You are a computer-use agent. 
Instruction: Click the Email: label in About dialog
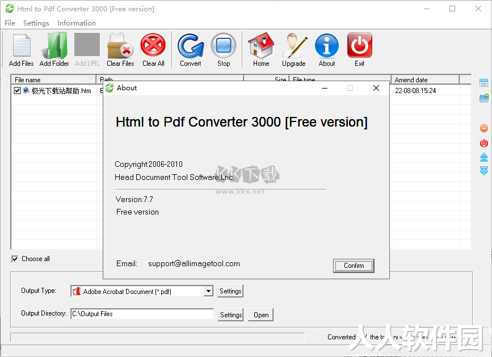(127, 263)
